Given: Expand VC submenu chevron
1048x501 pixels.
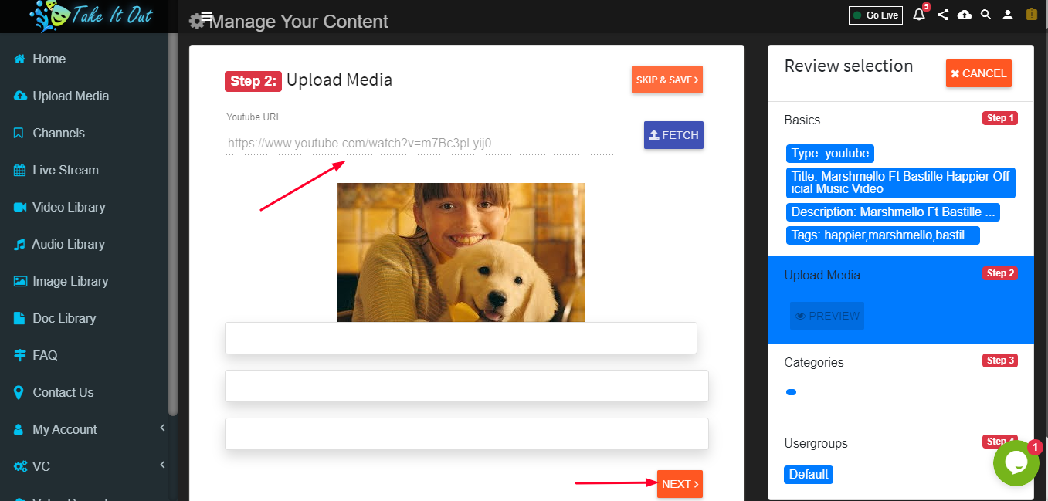Looking at the screenshot, I should click(x=162, y=465).
